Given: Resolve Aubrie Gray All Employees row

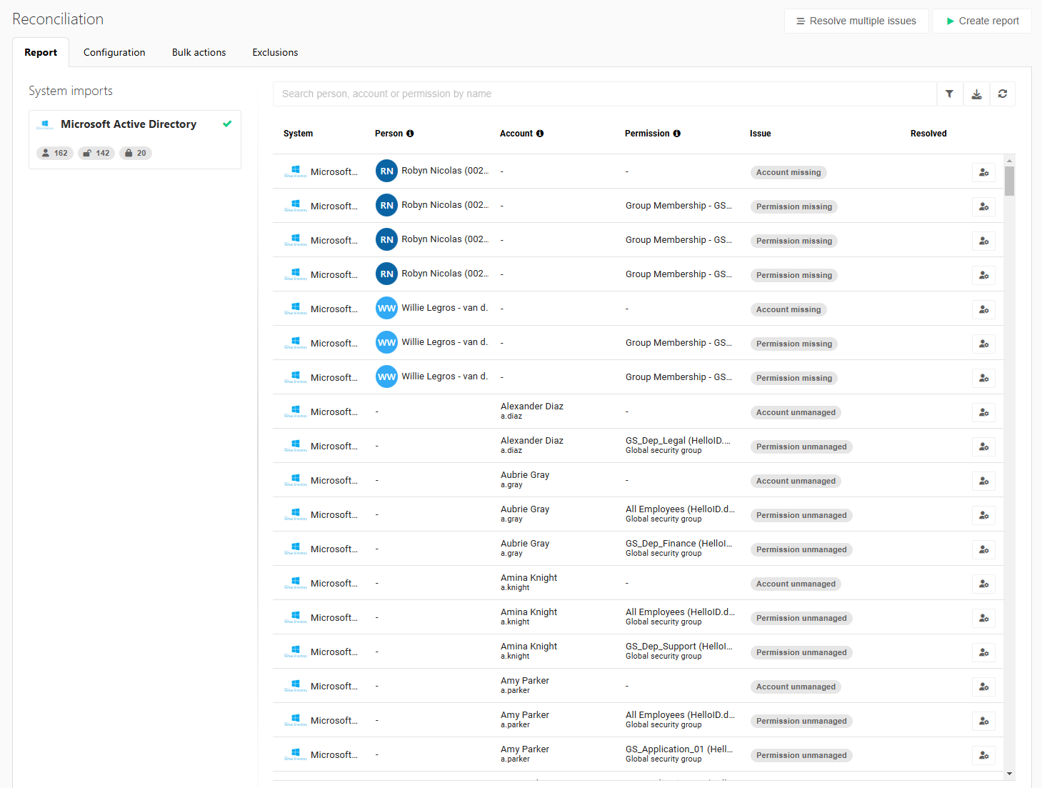Looking at the screenshot, I should click(x=983, y=515).
